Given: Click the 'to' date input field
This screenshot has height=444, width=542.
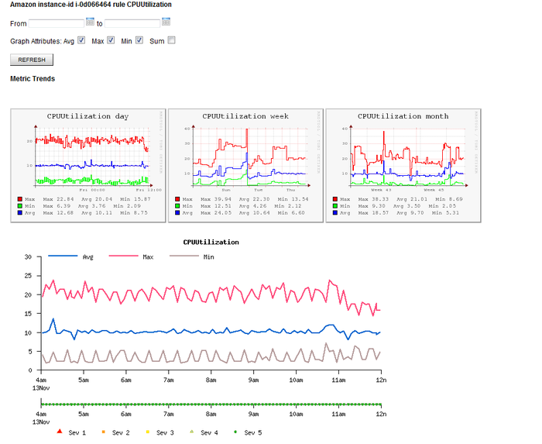Looking at the screenshot, I should [132, 23].
